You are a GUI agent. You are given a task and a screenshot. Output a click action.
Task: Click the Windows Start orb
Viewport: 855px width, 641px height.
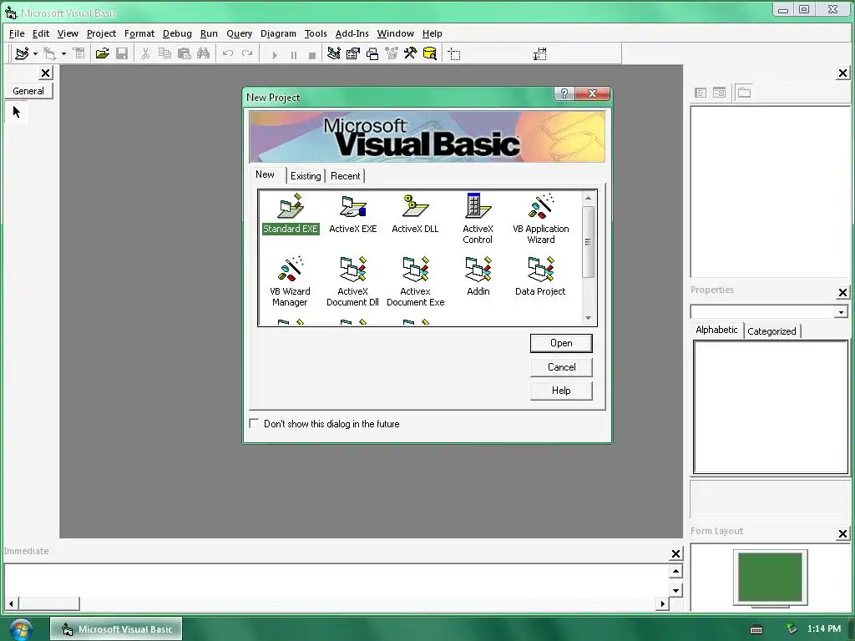click(x=20, y=629)
